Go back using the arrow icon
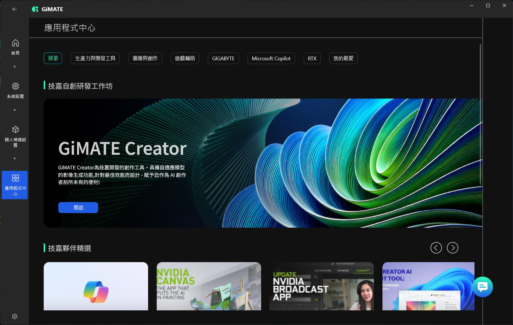 (x=15, y=9)
